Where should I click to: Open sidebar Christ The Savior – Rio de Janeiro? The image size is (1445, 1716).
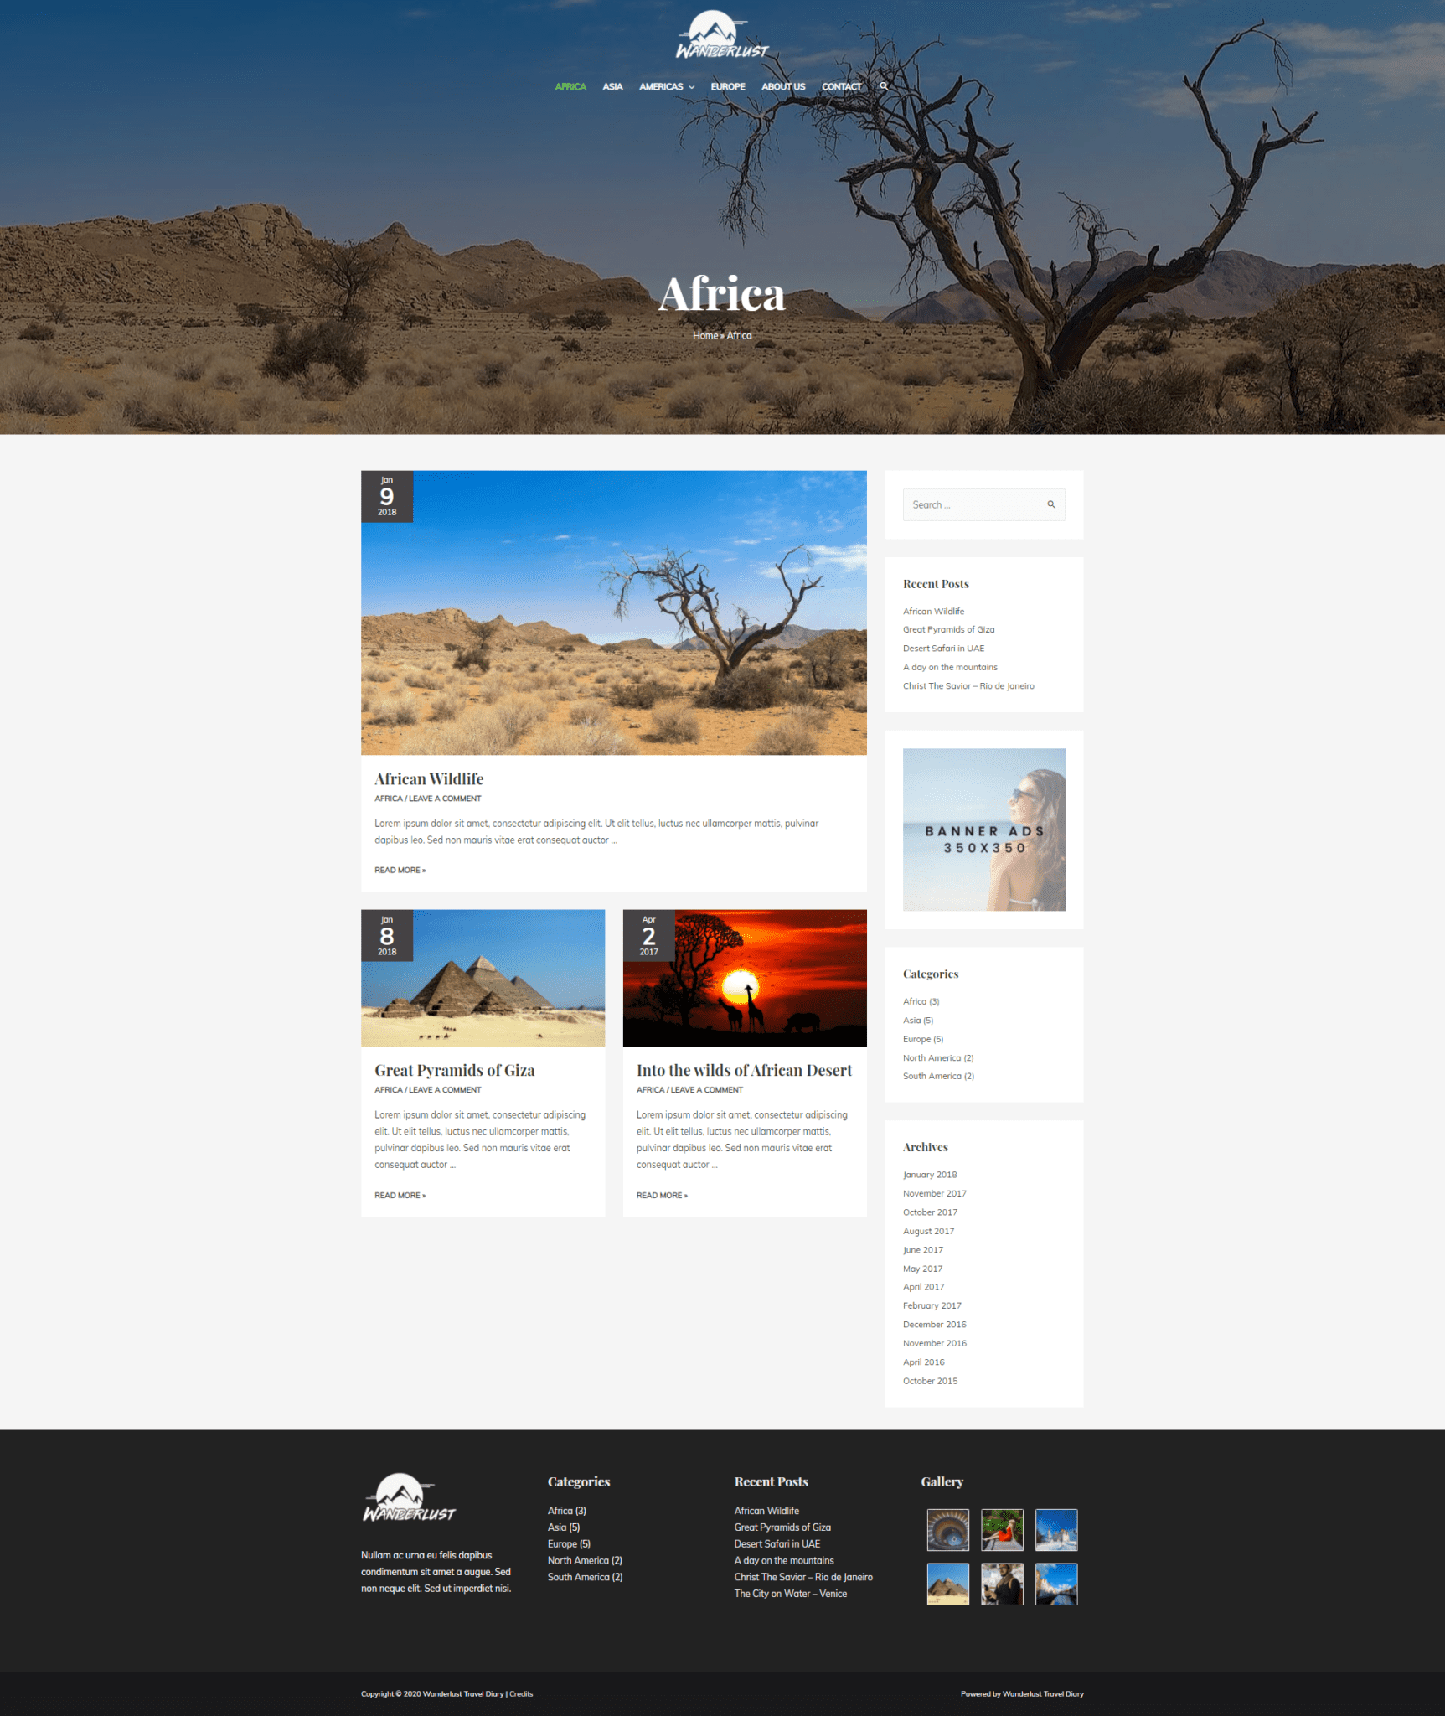[x=968, y=686]
